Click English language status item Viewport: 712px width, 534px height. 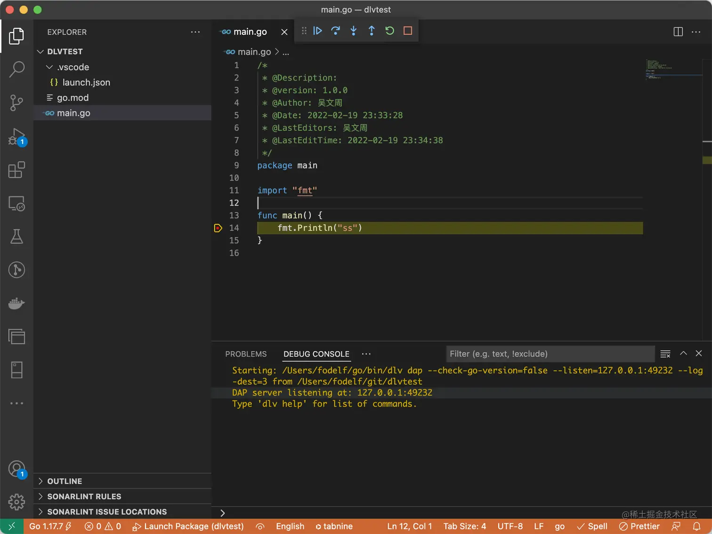(x=290, y=526)
